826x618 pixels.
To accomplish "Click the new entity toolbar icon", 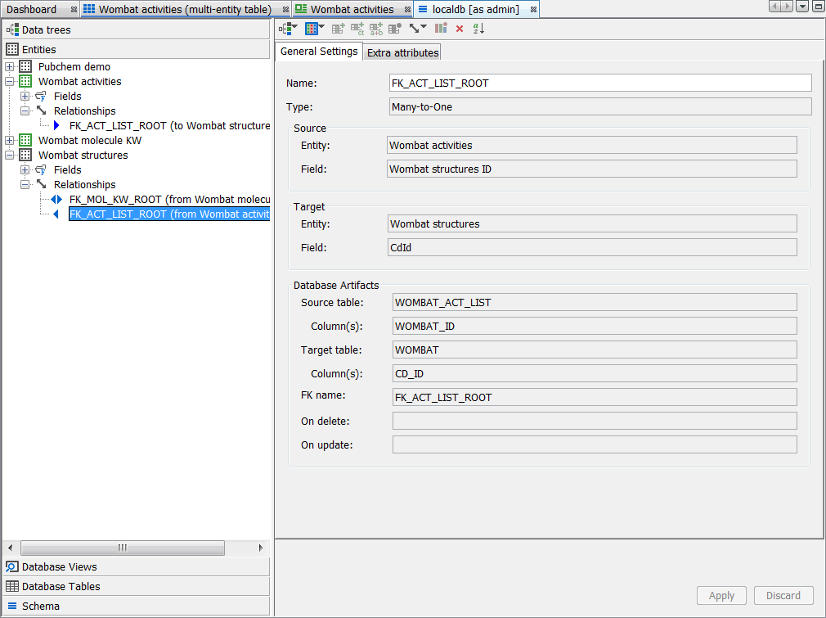I will pos(313,29).
